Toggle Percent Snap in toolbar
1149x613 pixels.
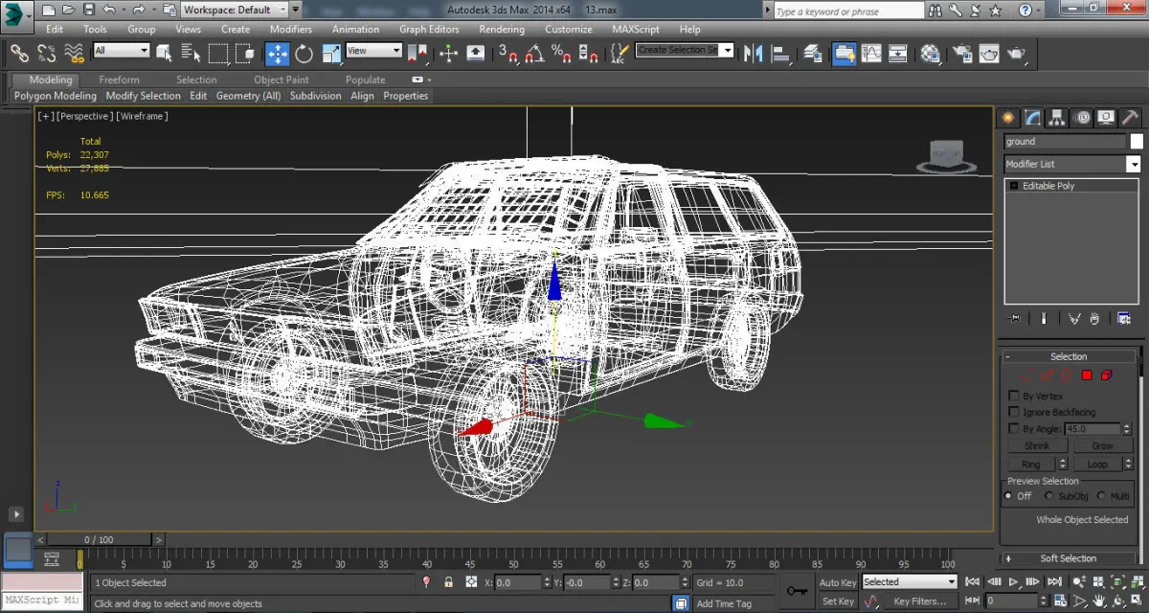pos(562,53)
